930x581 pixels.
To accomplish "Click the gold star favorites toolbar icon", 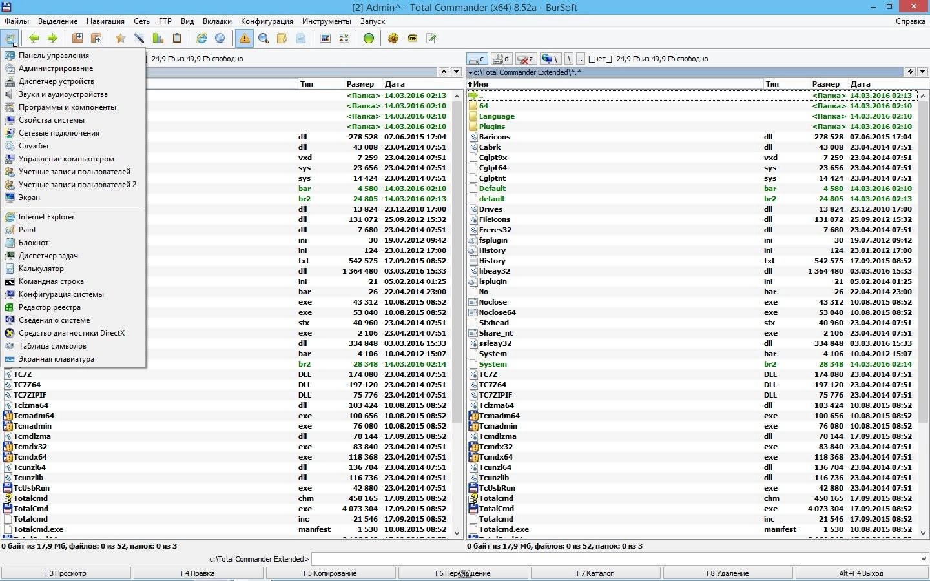I will coord(120,38).
